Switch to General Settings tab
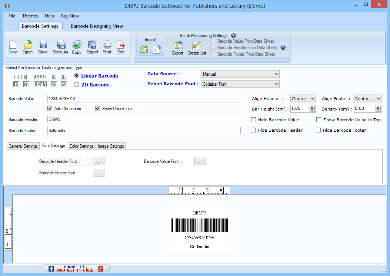Image resolution: width=390 pixels, height=276 pixels. [23, 146]
